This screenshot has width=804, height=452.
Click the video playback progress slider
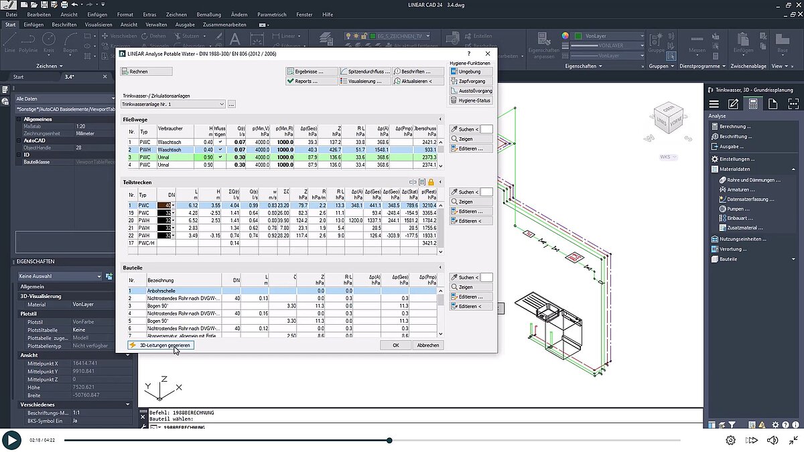389,441
